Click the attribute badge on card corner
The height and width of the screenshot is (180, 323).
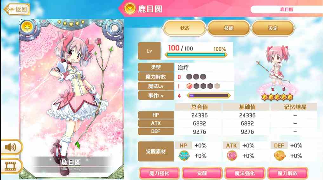[x=27, y=27]
